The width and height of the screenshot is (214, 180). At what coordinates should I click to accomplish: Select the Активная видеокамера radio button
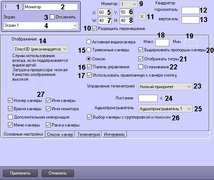[x=89, y=42]
